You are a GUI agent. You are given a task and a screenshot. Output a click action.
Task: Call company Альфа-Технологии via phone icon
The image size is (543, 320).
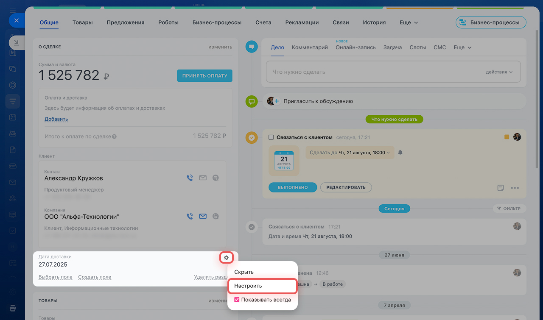pyautogui.click(x=190, y=216)
